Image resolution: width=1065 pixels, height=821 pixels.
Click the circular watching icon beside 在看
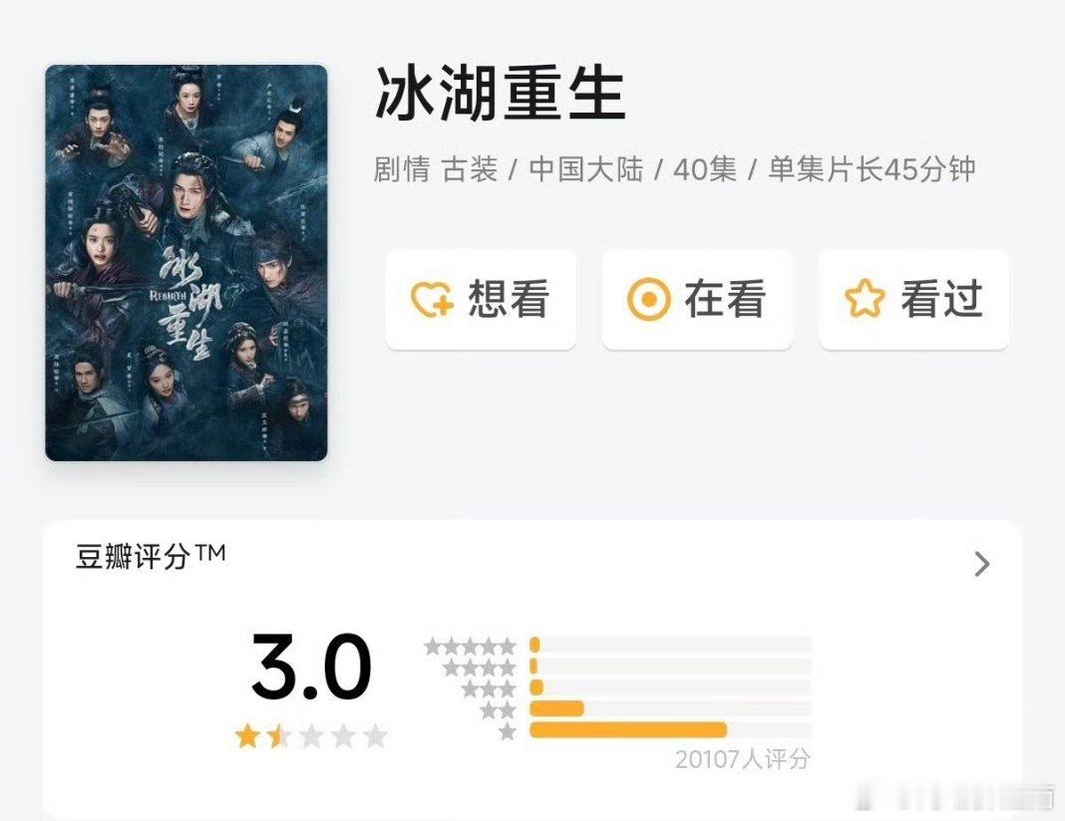pyautogui.click(x=650, y=299)
